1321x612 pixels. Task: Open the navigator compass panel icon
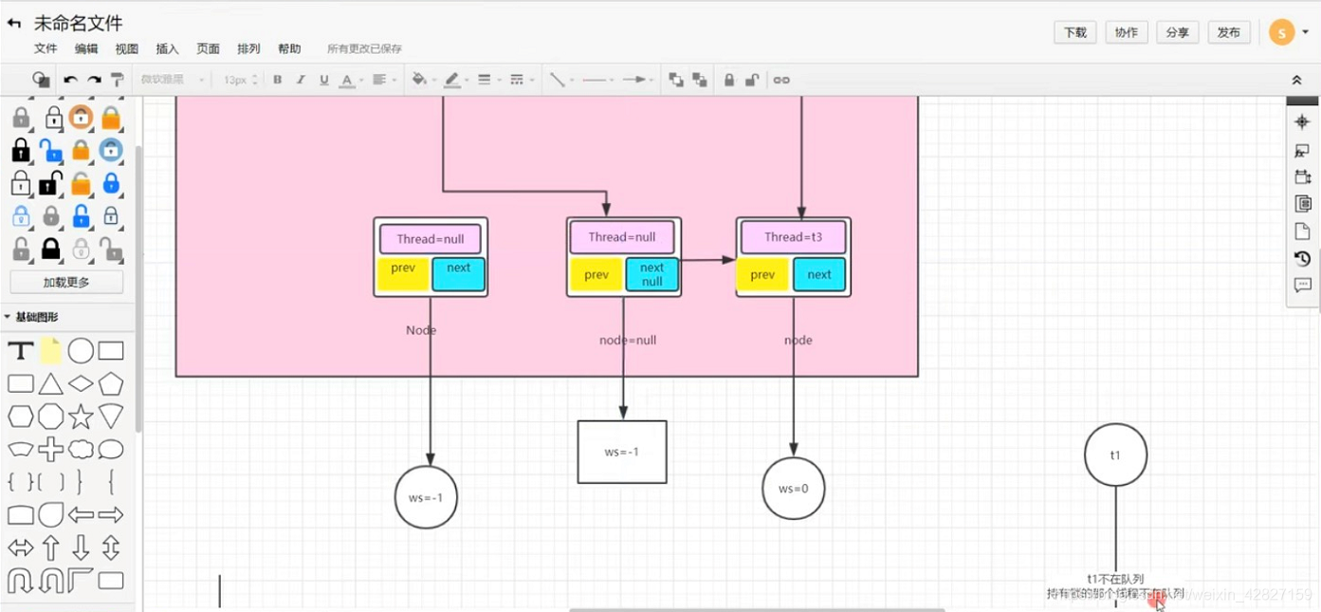pos(1302,122)
